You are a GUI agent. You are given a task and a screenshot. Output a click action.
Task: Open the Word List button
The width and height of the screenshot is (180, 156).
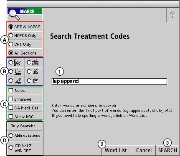(x=117, y=150)
